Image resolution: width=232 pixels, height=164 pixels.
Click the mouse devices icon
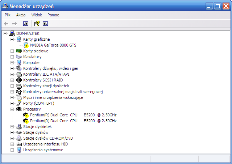coord(19,97)
